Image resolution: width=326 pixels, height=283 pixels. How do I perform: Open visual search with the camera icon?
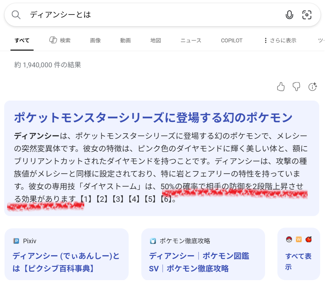point(307,15)
